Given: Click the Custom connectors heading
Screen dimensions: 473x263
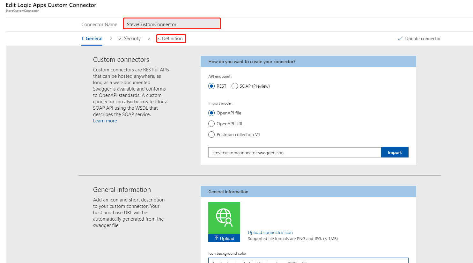Looking at the screenshot, I should point(121,60).
